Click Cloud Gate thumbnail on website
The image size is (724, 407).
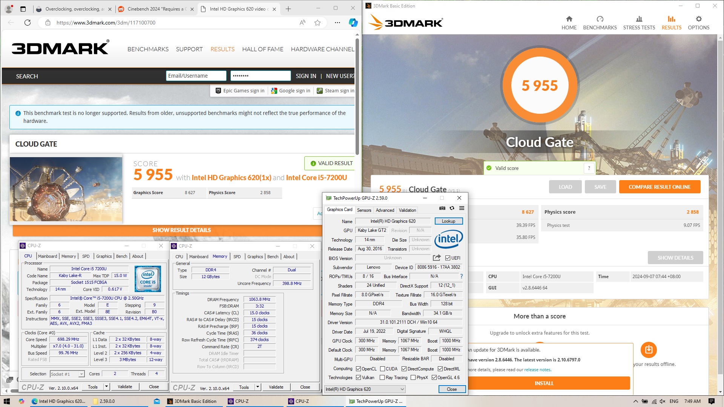pyautogui.click(x=66, y=189)
